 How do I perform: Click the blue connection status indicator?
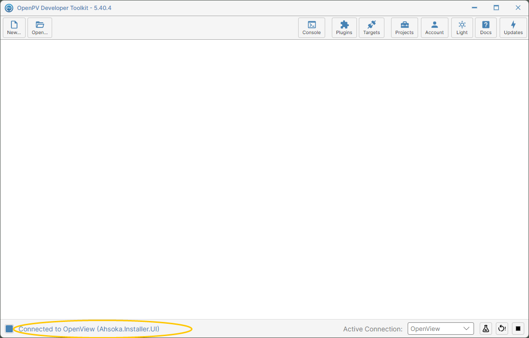click(9, 329)
